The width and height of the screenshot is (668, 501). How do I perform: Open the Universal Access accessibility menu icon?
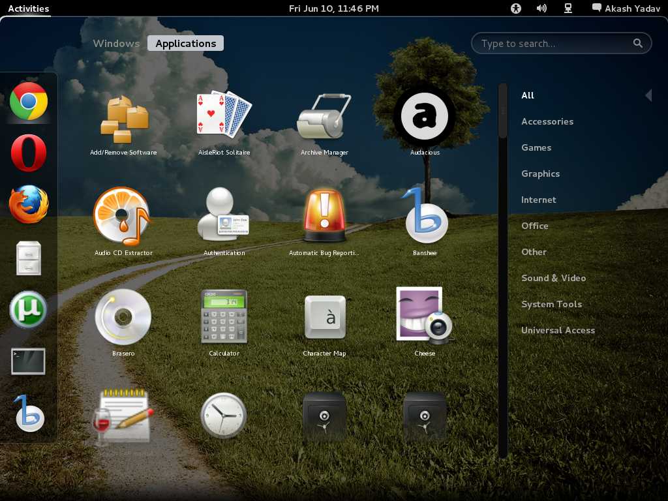516,8
